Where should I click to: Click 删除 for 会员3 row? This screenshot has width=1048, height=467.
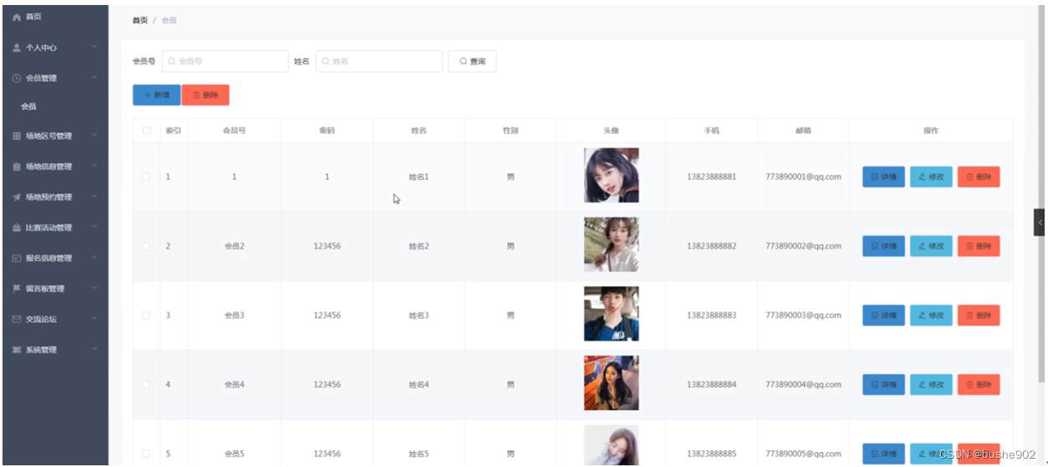tap(979, 316)
